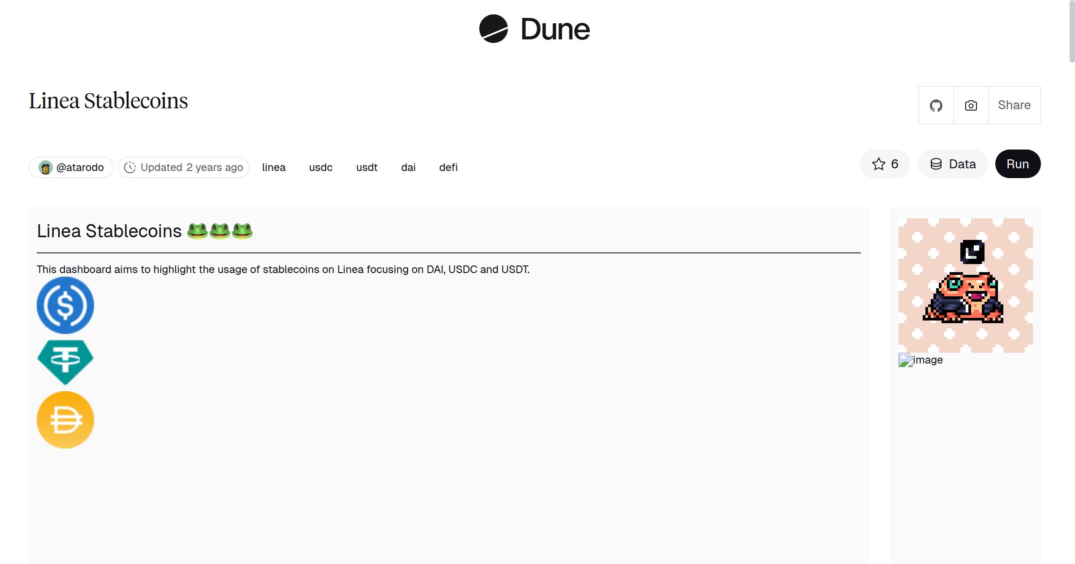Click the Tether USDT logo
Viewport: 1075px width, 564px height.
(x=65, y=362)
